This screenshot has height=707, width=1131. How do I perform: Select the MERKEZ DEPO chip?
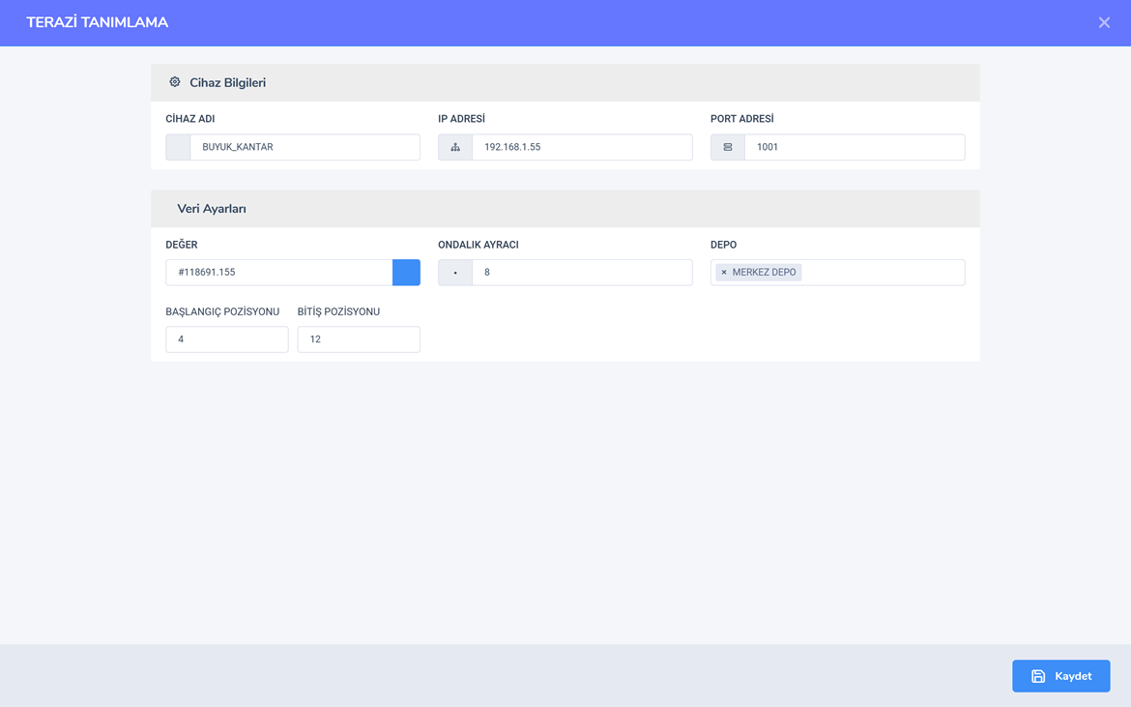click(x=764, y=273)
